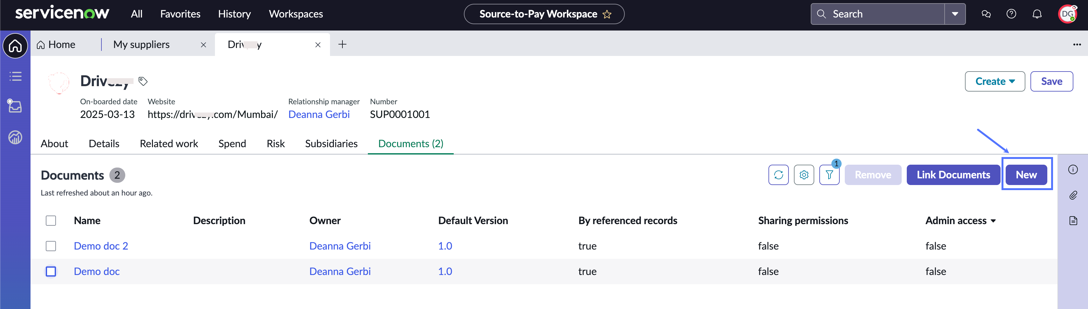
Task: Click the Source-to-Pay Workspace title pill
Action: (544, 14)
